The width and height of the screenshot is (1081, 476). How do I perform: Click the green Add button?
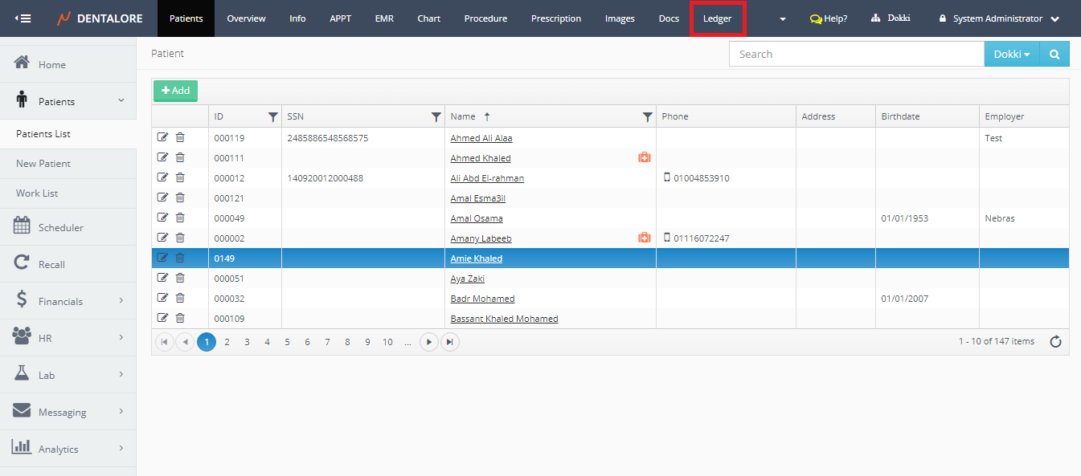tap(175, 91)
